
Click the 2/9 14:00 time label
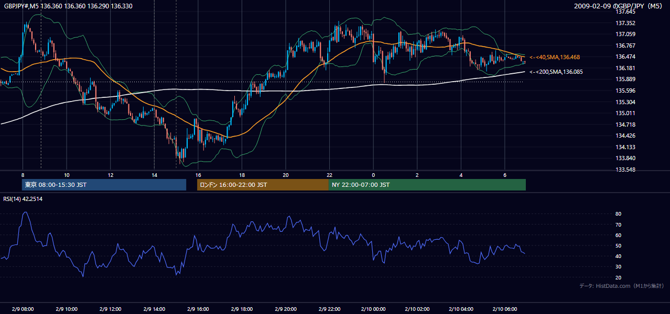pyautogui.click(x=154, y=309)
